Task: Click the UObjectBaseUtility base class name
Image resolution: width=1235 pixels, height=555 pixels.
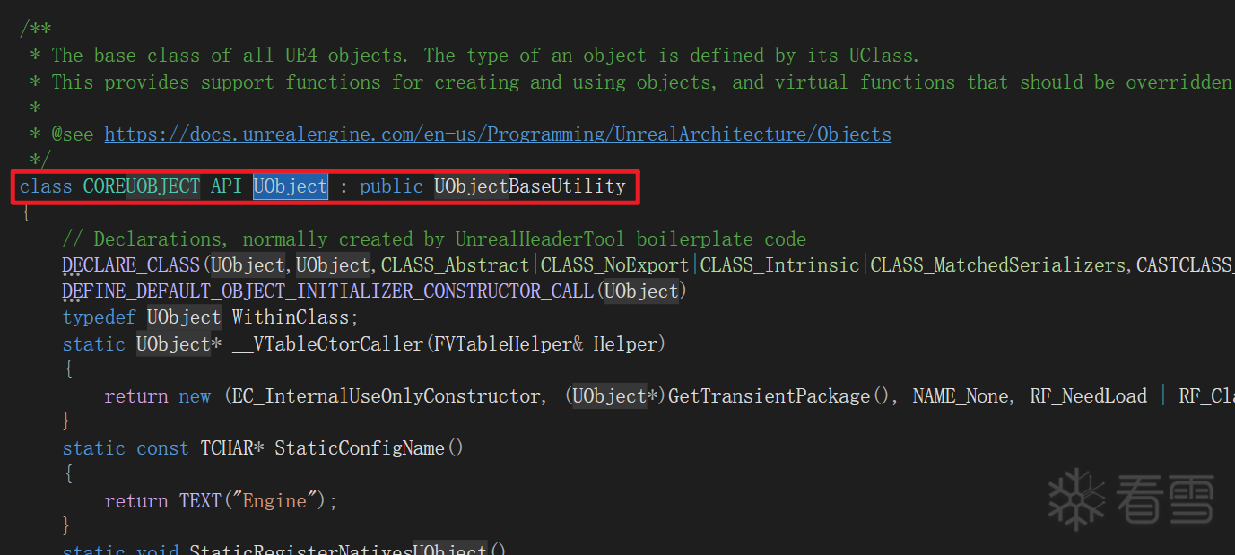Action: [x=530, y=186]
